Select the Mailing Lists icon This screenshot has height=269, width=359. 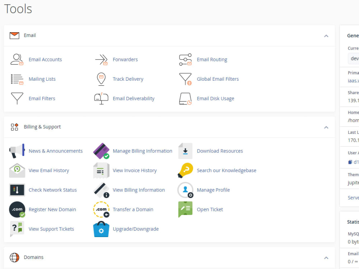(17, 79)
